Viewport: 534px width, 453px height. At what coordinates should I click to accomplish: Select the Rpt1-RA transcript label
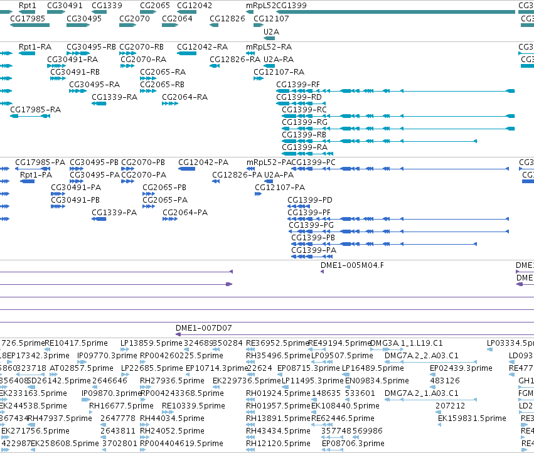[35, 46]
